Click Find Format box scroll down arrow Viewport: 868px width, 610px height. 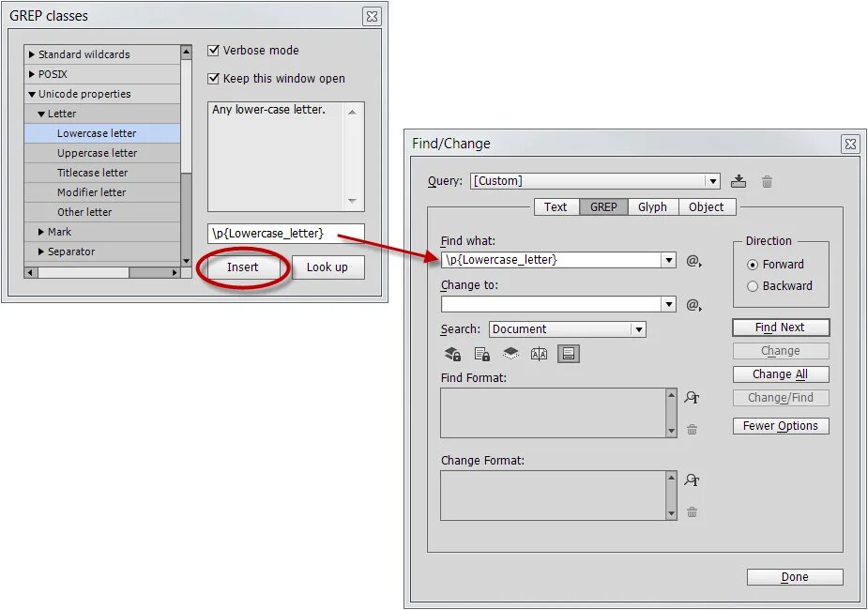672,431
